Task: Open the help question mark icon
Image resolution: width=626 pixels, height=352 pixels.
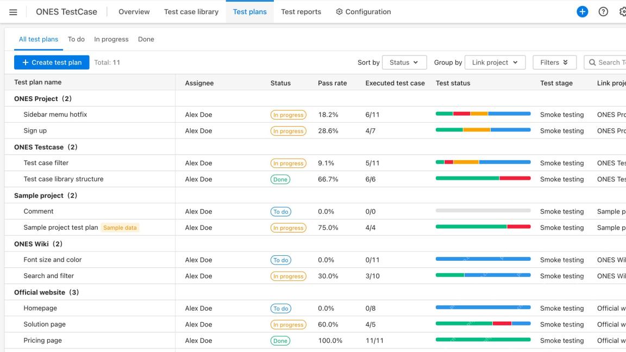Action: click(603, 11)
